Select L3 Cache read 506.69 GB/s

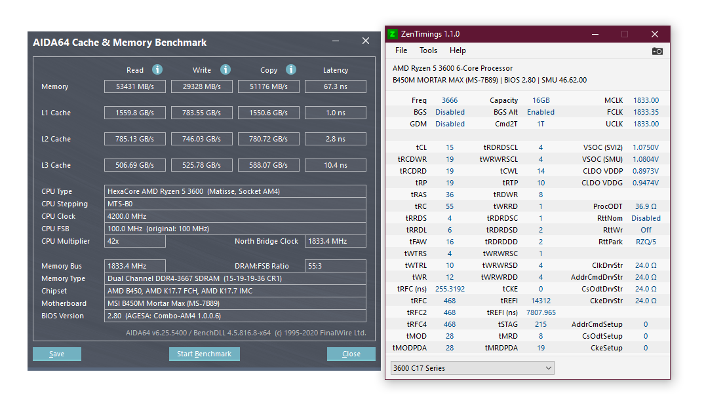[134, 165]
